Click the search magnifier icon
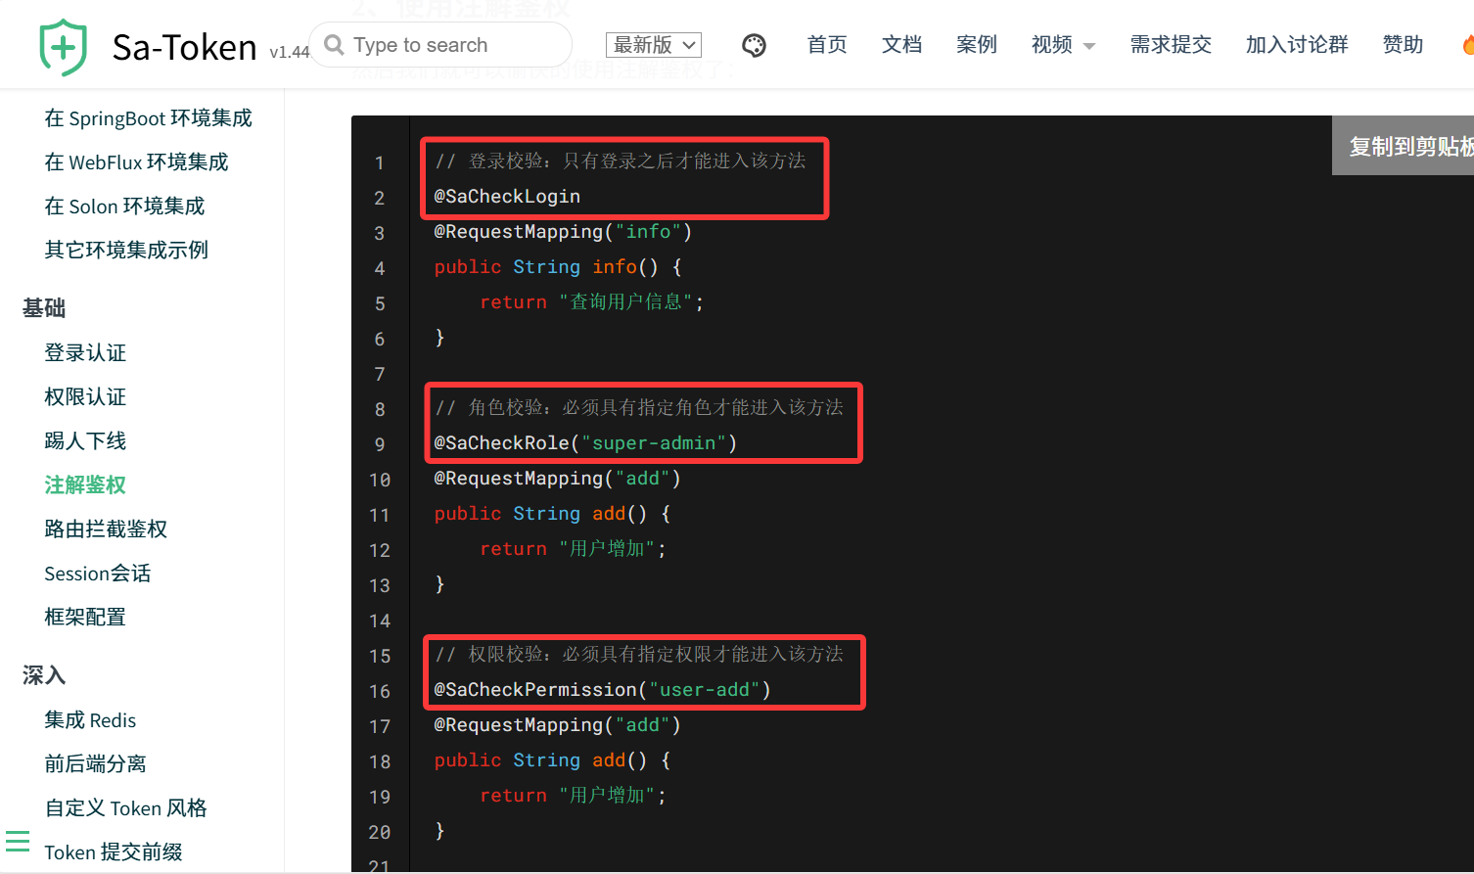The height and width of the screenshot is (874, 1474). click(334, 45)
